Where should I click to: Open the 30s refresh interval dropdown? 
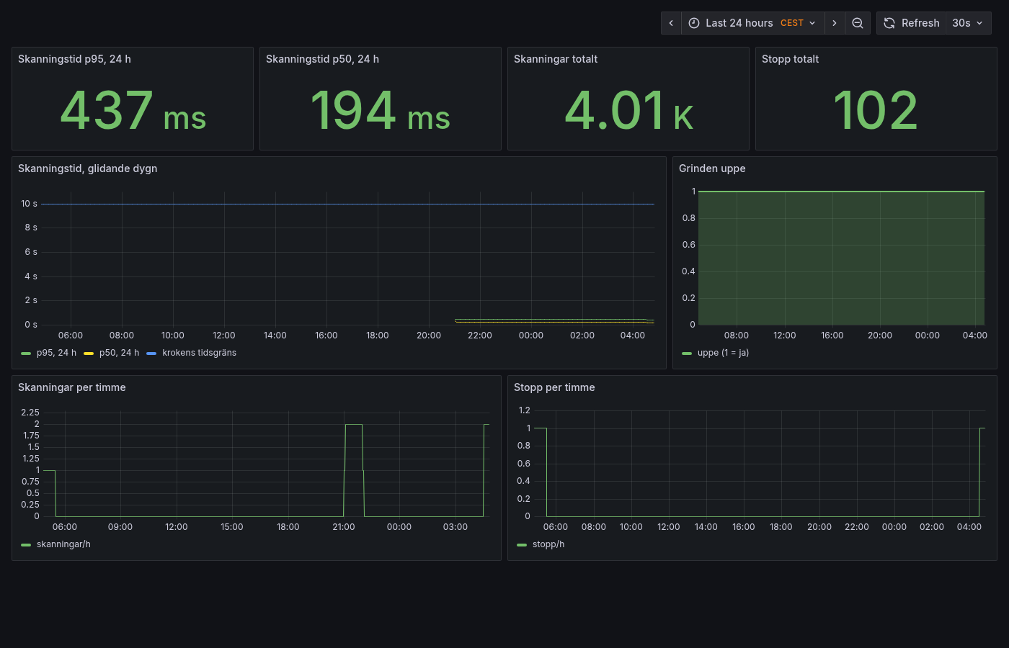click(x=968, y=23)
